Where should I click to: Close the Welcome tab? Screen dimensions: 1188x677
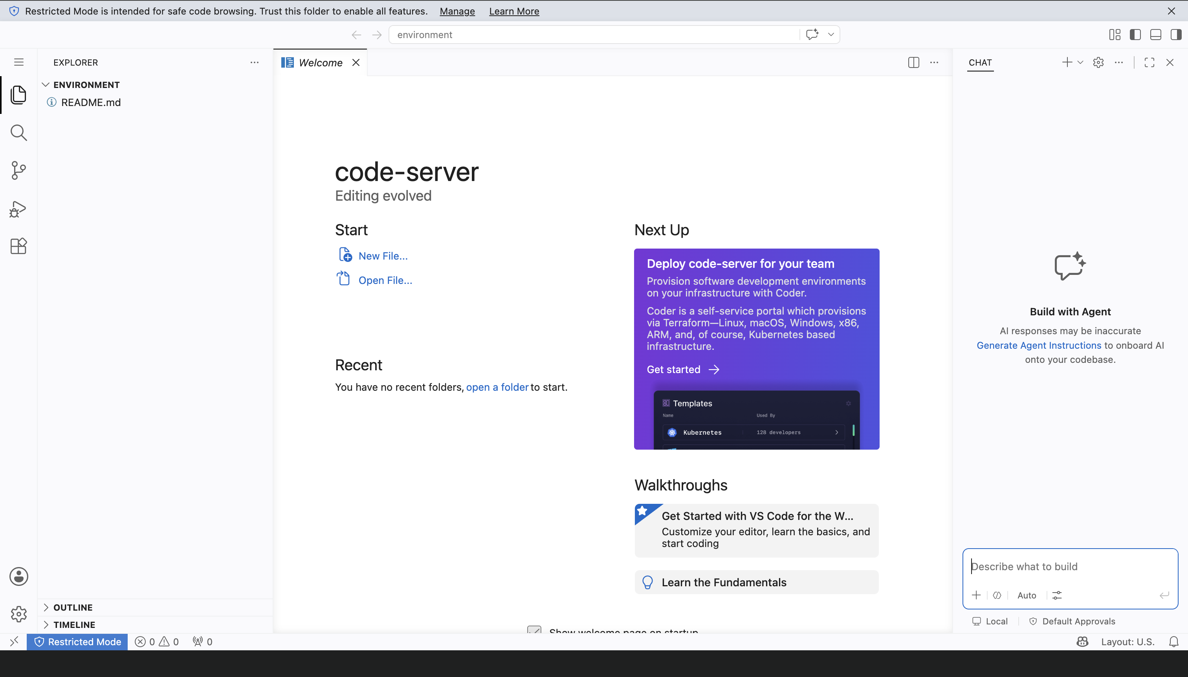[x=356, y=62]
